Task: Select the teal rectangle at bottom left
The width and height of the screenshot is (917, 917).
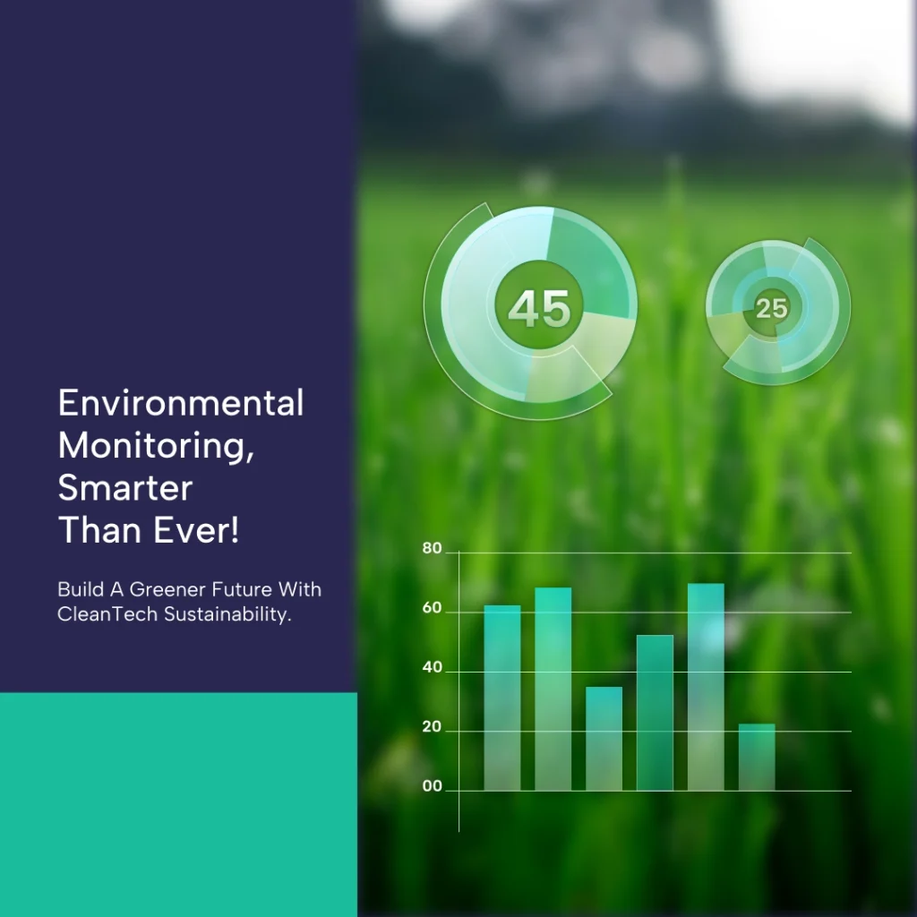Action: click(178, 804)
